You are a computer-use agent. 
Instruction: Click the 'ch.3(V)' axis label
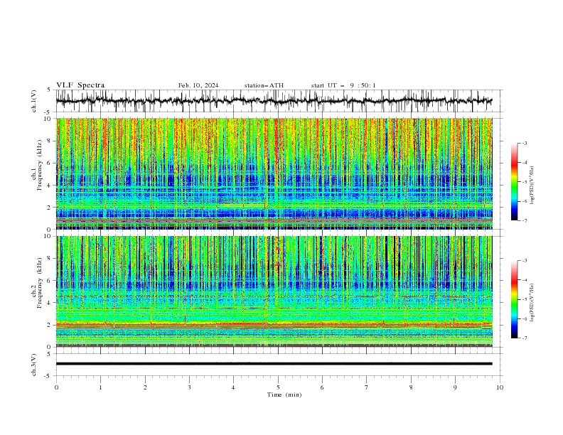[x=34, y=365]
